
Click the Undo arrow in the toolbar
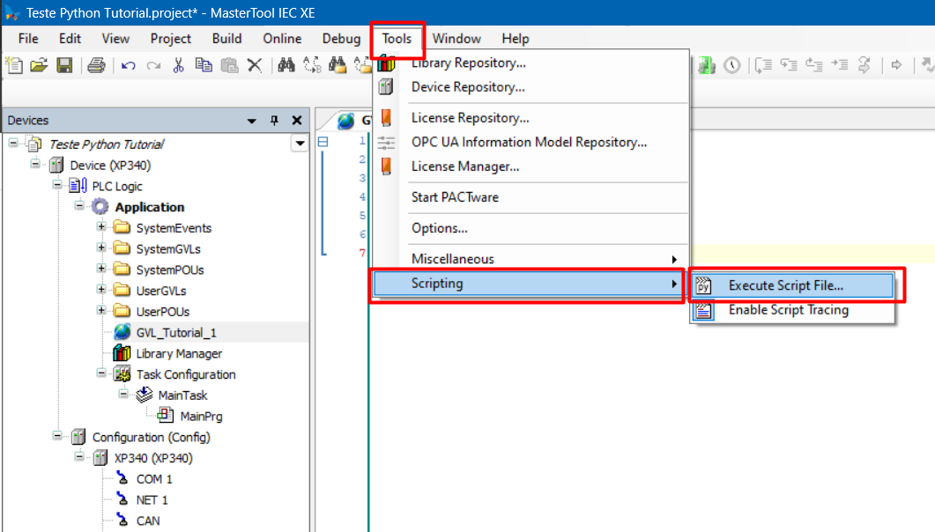pyautogui.click(x=129, y=65)
